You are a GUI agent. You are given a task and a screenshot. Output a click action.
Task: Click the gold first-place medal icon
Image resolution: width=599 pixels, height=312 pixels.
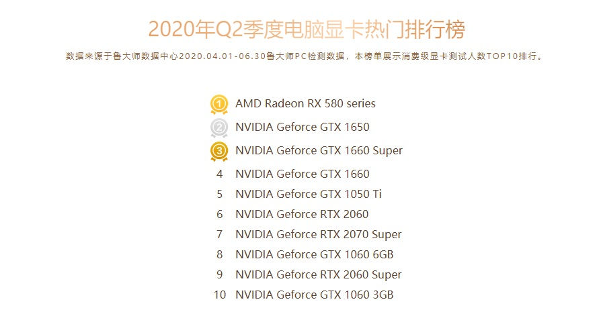(x=219, y=105)
